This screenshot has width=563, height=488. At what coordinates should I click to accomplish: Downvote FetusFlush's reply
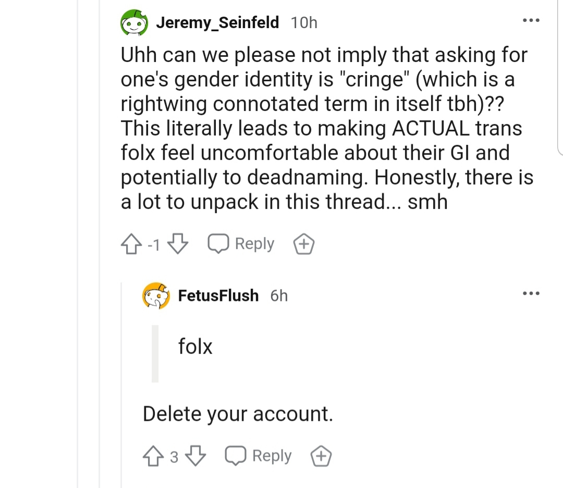click(x=195, y=456)
